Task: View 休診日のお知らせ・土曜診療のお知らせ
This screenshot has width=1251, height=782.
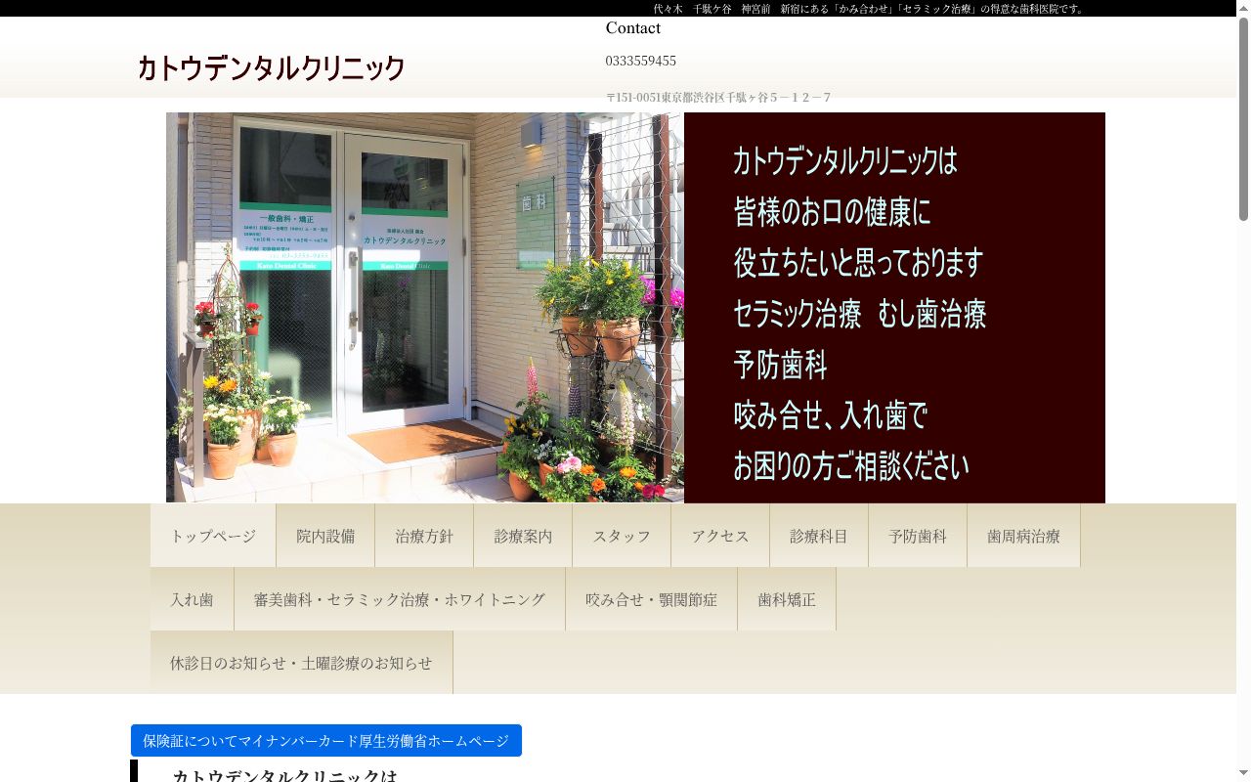Action: pyautogui.click(x=301, y=663)
